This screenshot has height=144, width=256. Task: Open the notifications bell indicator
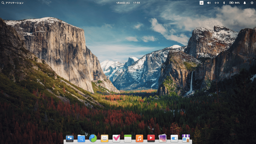(x=244, y=3)
